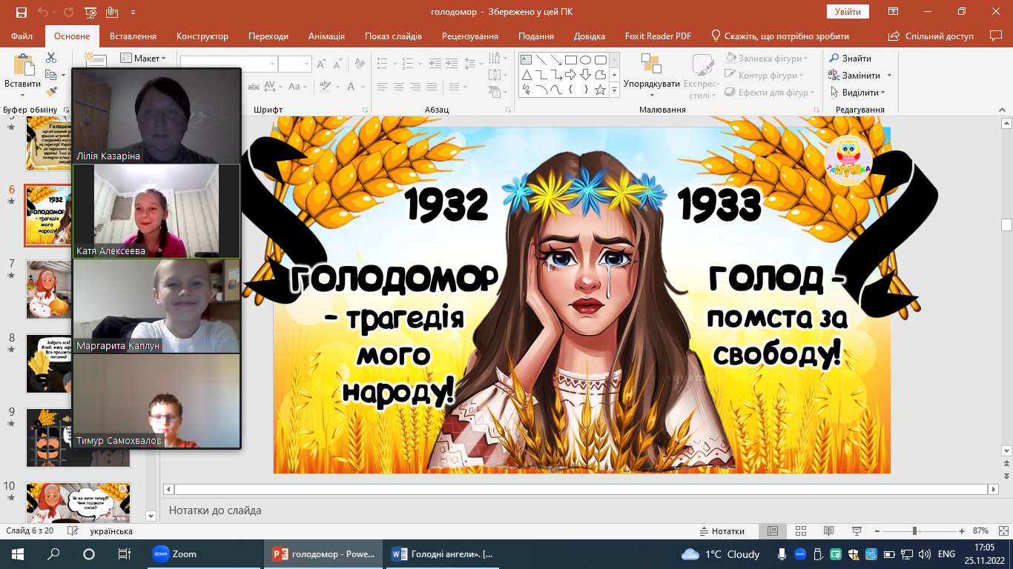
Task: Toggle strikethrough text formatting
Action: coord(254,87)
